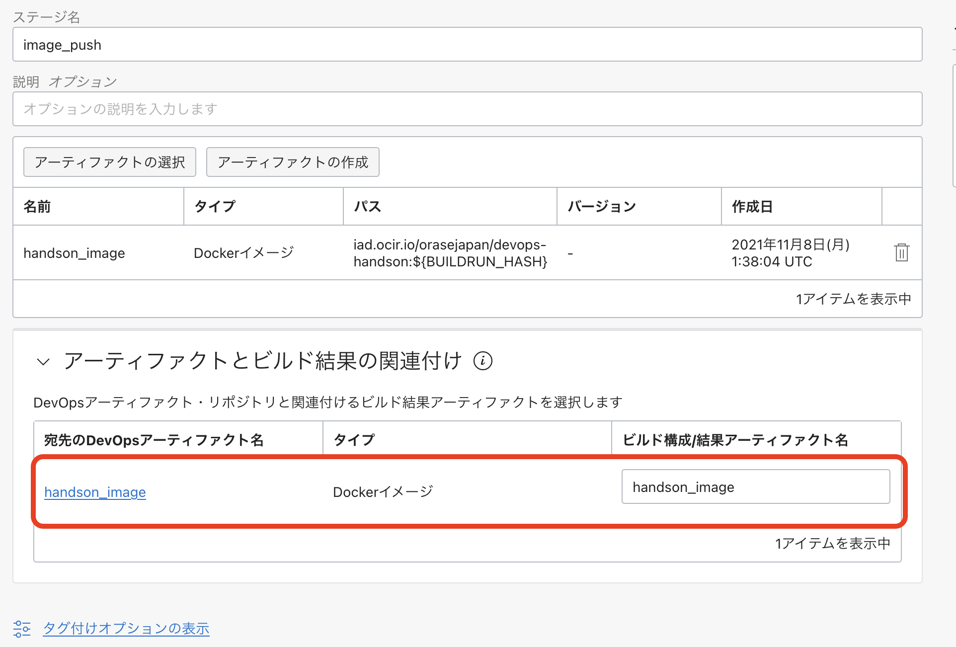
Task: Click the バージョン column header
Action: pos(602,206)
